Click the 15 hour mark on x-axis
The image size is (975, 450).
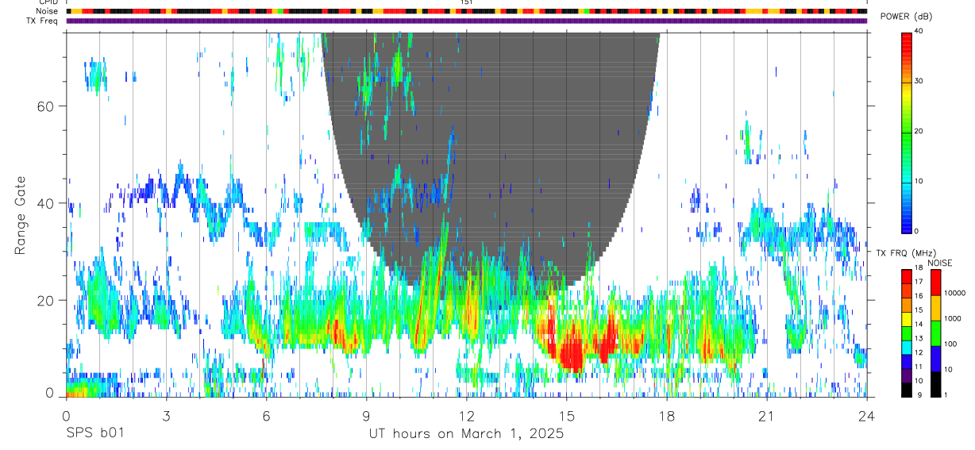point(566,416)
